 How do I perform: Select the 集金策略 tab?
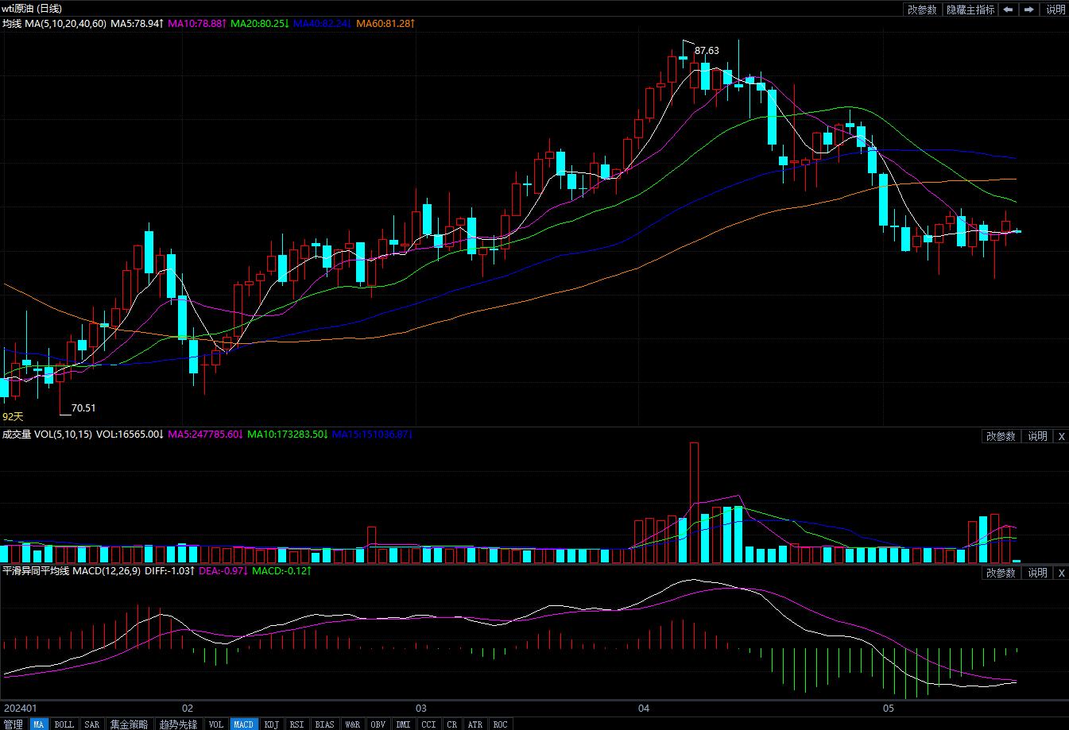[129, 724]
